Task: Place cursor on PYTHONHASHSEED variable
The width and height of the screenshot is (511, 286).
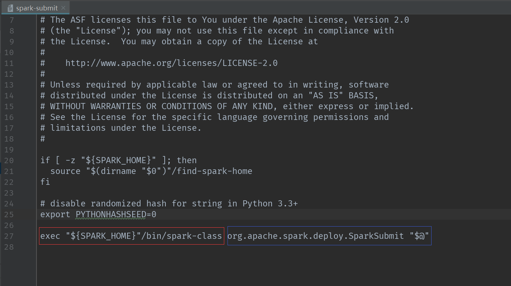Action: click(111, 214)
